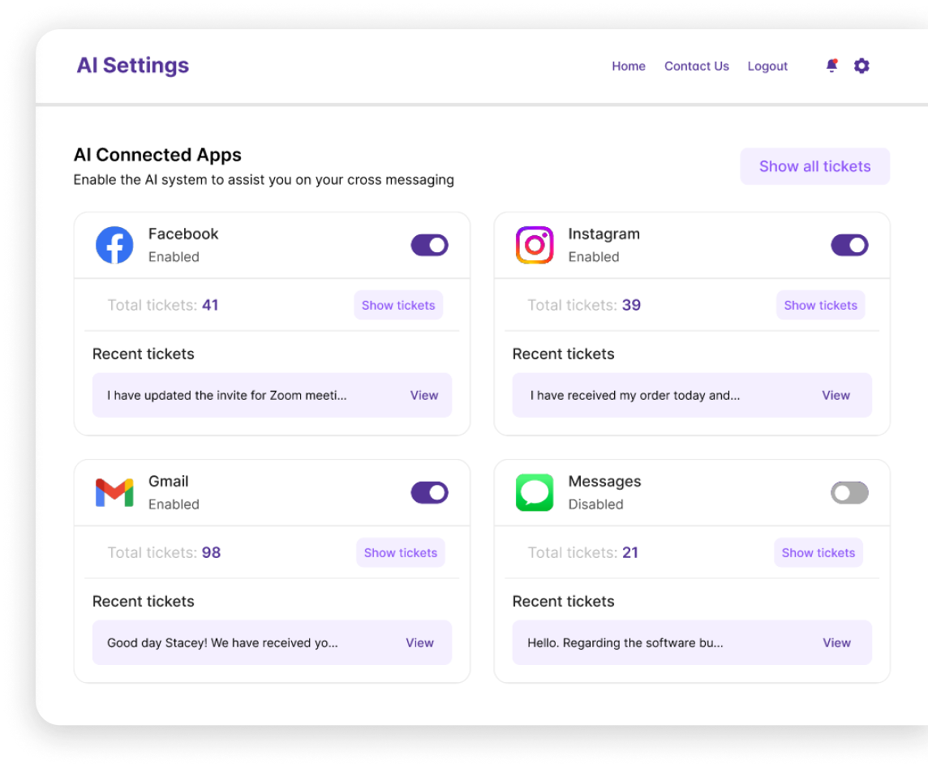The width and height of the screenshot is (928, 768).
Task: Open the notification bell
Action: click(831, 66)
